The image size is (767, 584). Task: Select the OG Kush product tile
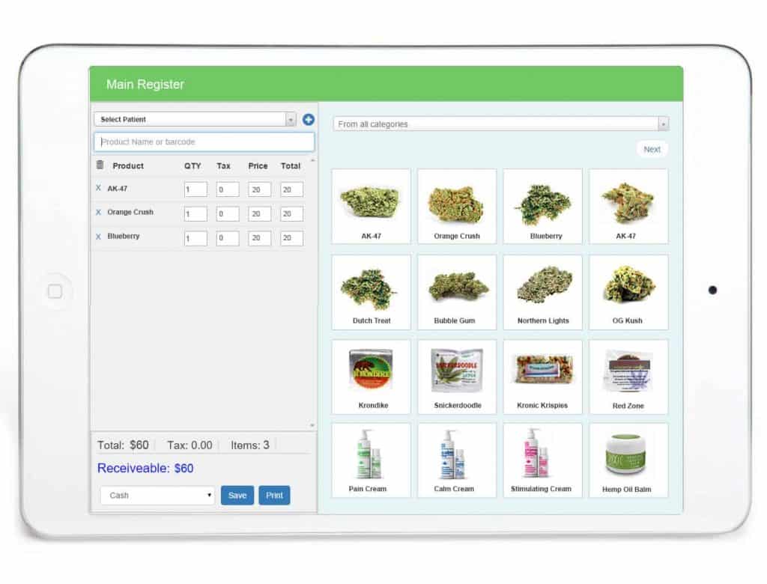point(628,292)
